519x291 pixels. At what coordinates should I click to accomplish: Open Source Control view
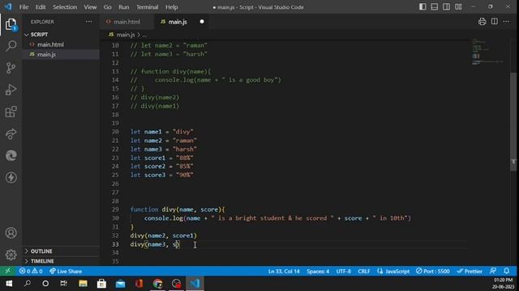pos(11,68)
